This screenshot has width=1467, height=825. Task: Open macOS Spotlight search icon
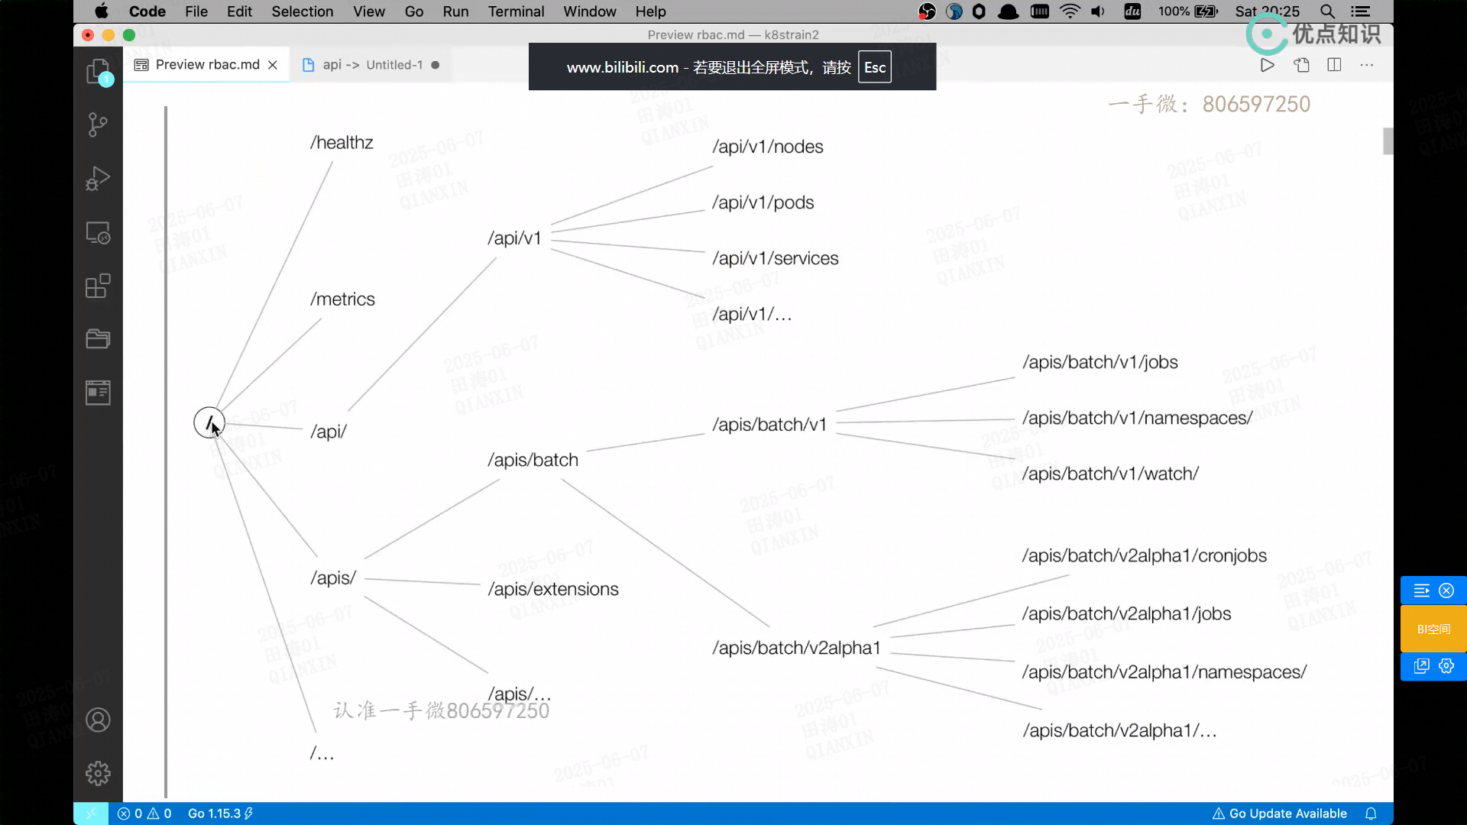pyautogui.click(x=1327, y=11)
